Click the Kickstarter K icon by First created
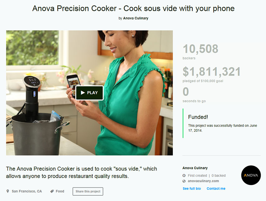266x201 pixels. pos(184,175)
